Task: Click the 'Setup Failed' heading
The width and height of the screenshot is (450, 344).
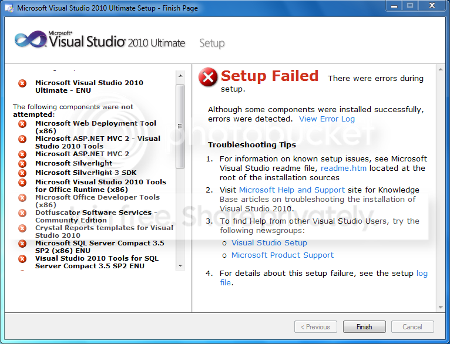Action: tap(270, 76)
